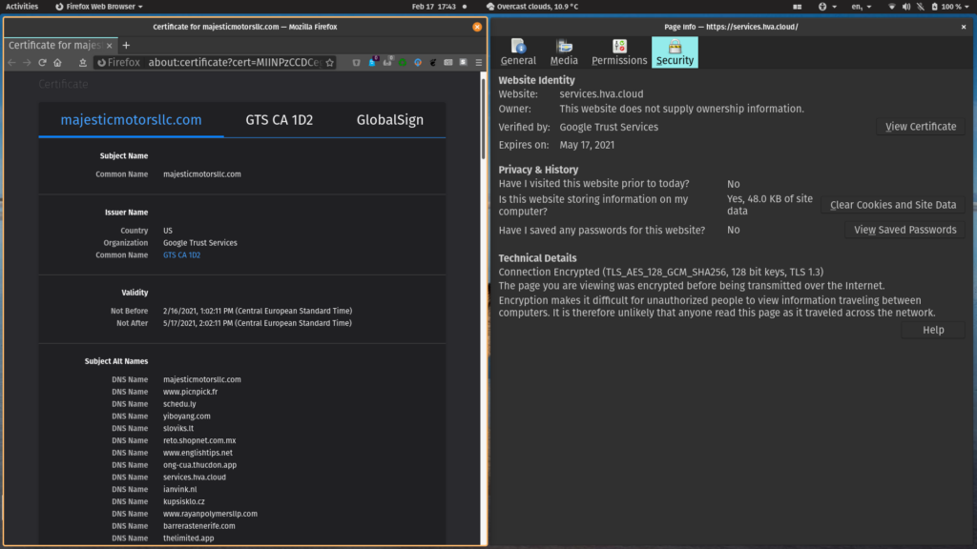Select DNS name thelimited.app
Image resolution: width=977 pixels, height=549 pixels.
pyautogui.click(x=188, y=539)
